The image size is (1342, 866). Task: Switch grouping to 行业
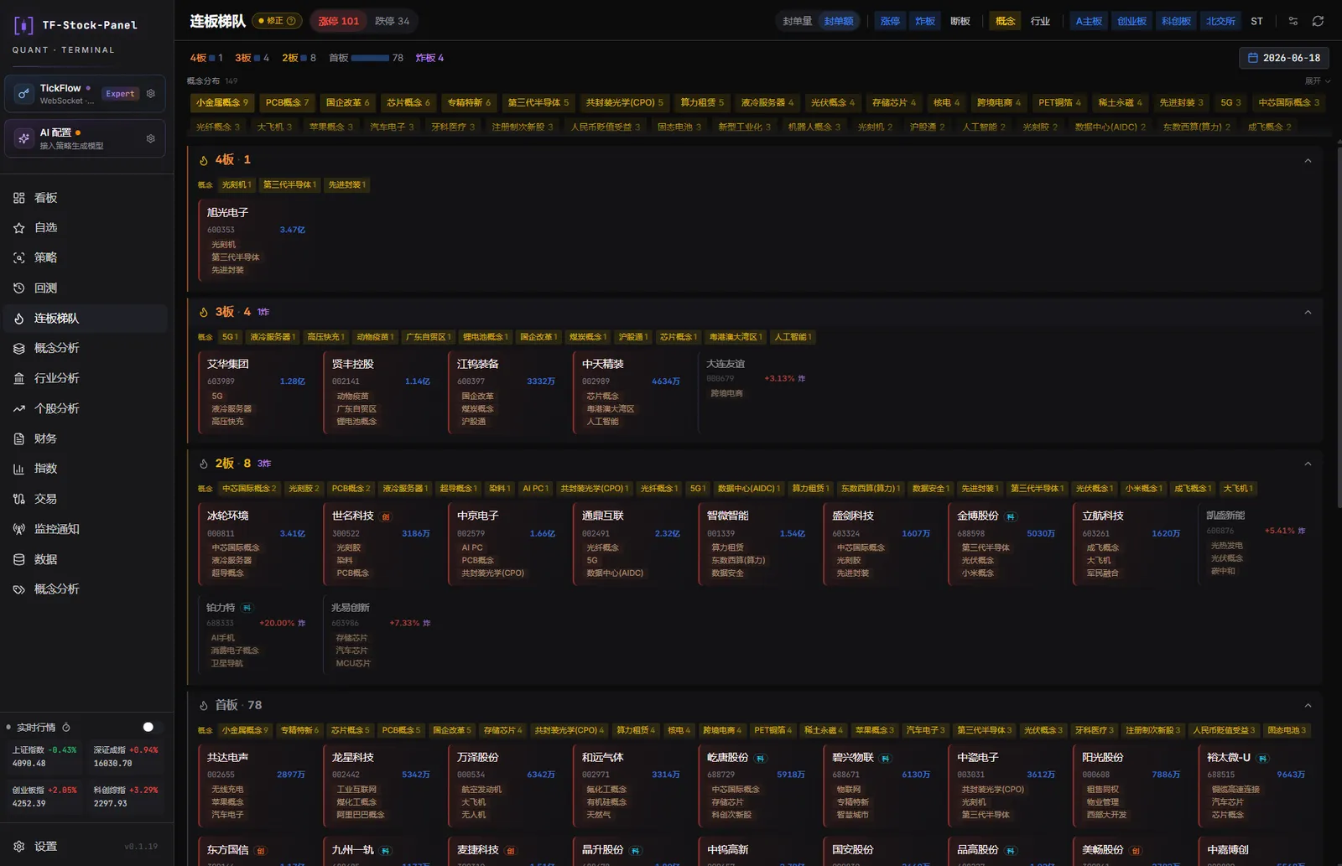point(1040,21)
